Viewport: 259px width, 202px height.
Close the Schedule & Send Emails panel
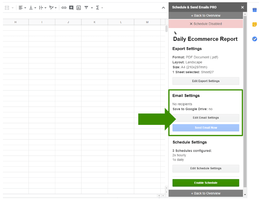coord(242,7)
